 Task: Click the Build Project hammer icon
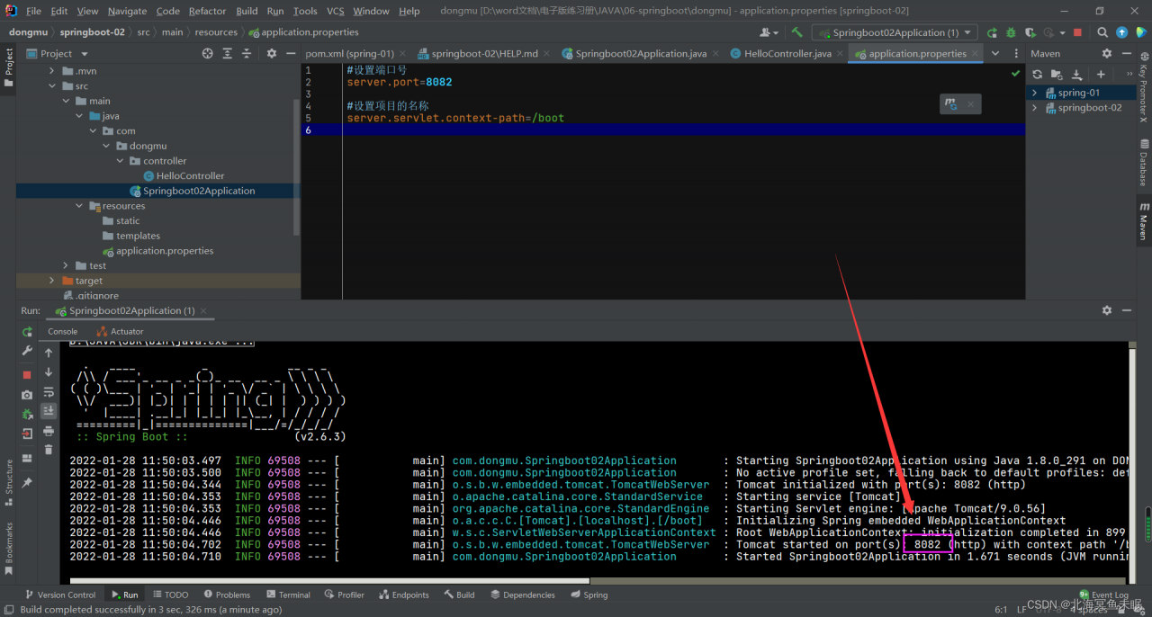pyautogui.click(x=796, y=32)
